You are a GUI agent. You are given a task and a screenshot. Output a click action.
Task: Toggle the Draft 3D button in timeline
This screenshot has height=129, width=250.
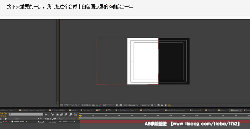click(x=52, y=114)
